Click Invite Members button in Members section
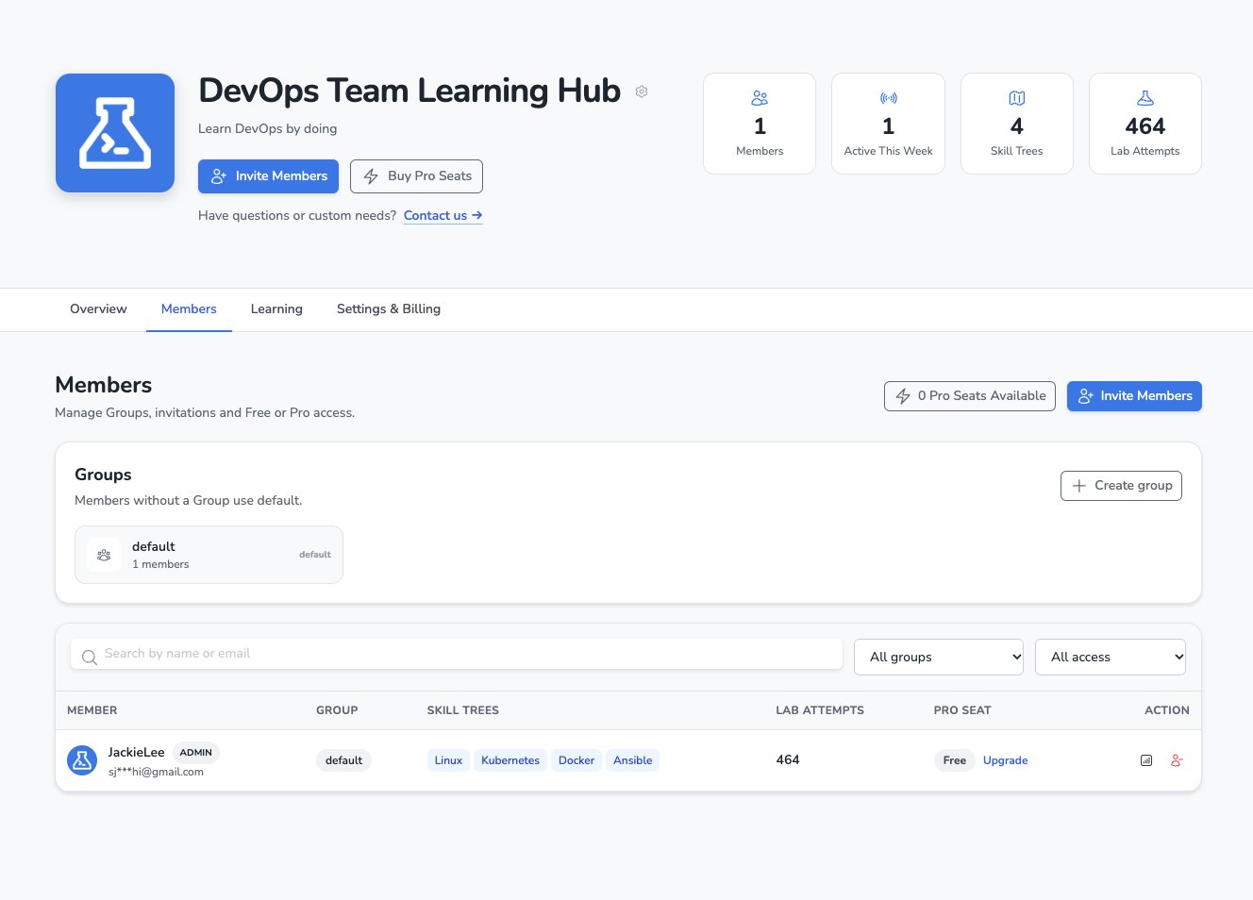This screenshot has height=900, width=1253. (x=1134, y=396)
